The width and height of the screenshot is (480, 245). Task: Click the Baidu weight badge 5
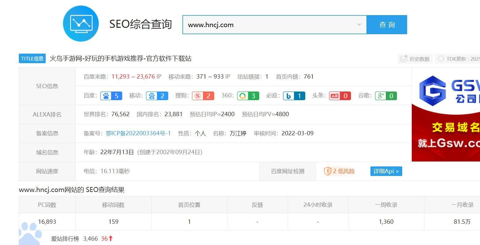[x=111, y=96]
